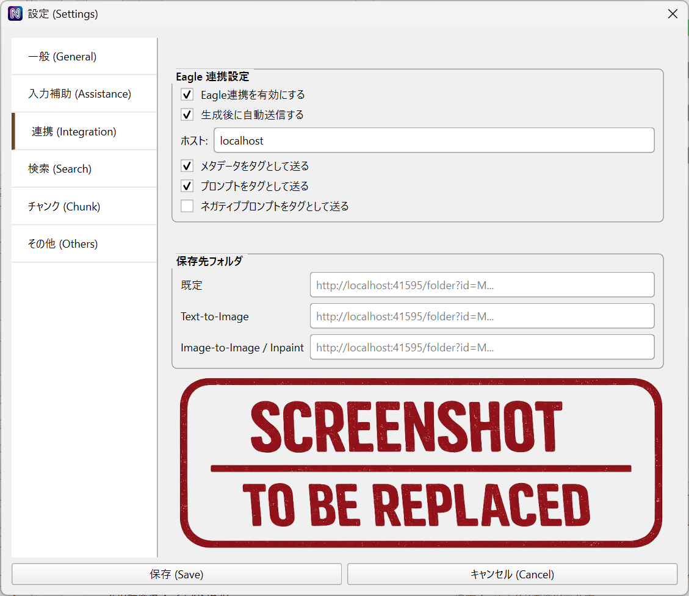
Task: Open the 一般 (General) tab
Action: point(84,57)
